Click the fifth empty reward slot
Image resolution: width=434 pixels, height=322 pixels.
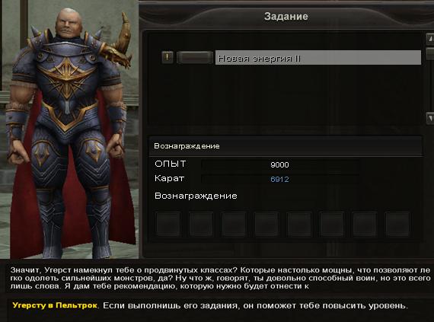coord(299,224)
